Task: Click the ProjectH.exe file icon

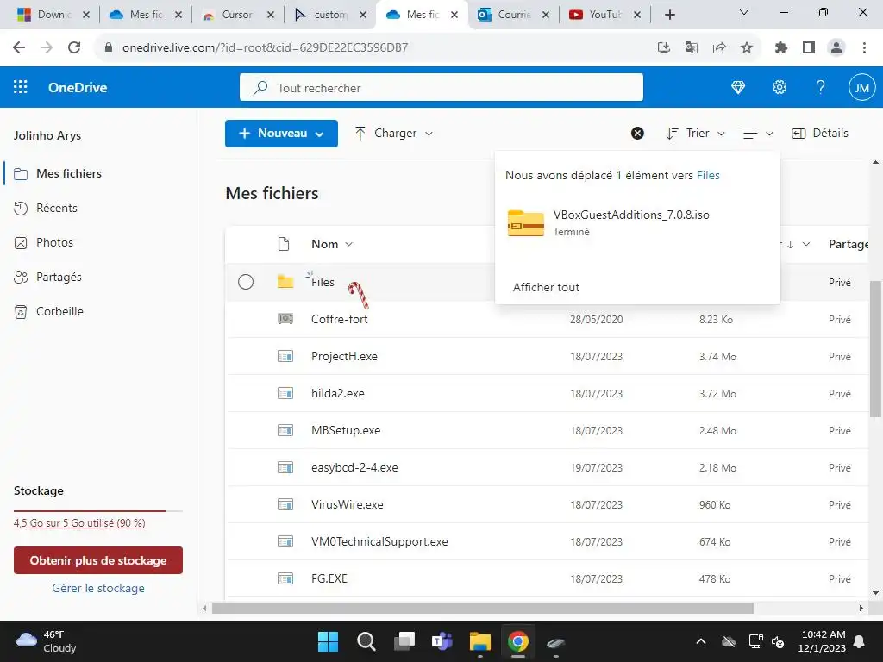Action: 285,356
